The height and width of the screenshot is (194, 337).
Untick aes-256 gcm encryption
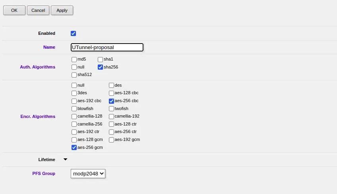click(74, 147)
